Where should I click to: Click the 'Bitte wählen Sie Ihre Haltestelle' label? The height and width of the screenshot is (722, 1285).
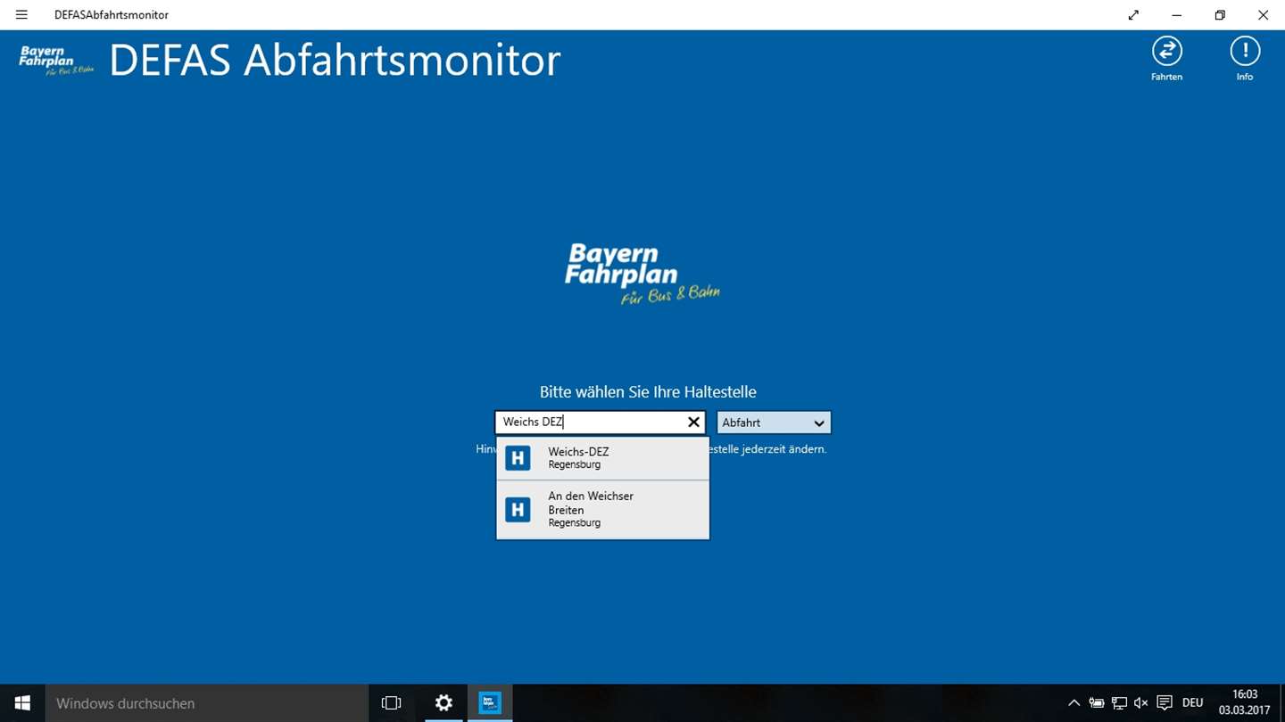point(648,391)
